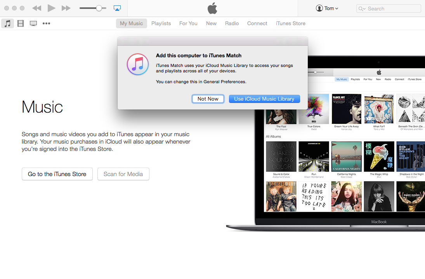Viewport: 425px width, 279px height.
Task: Switch to the My Music tab
Action: [x=132, y=23]
